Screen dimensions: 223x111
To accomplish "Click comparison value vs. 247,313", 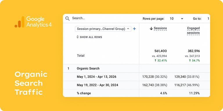I will click(192, 56).
